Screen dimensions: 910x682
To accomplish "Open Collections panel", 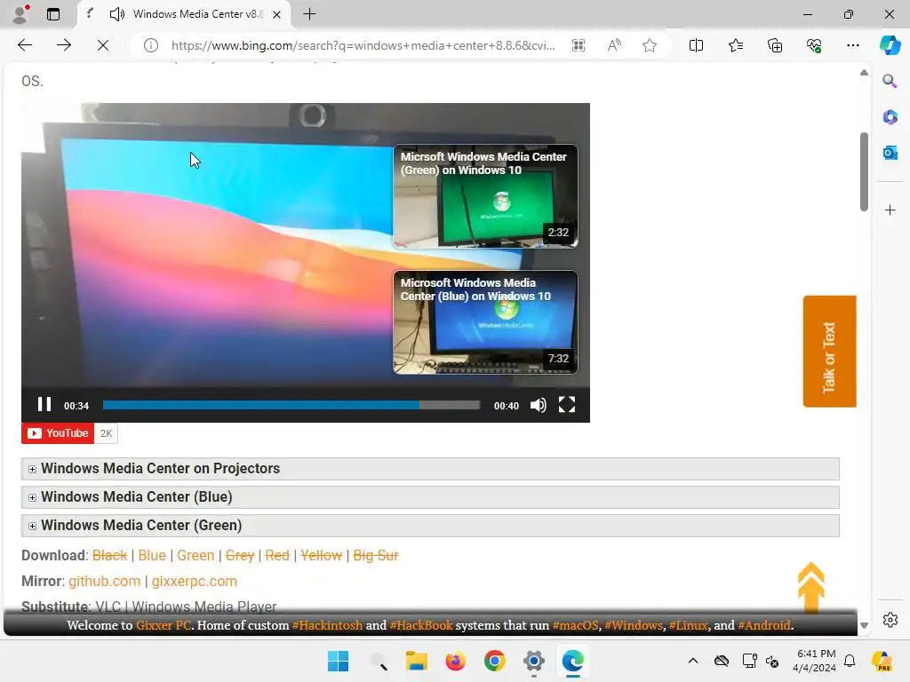I will coord(775,45).
